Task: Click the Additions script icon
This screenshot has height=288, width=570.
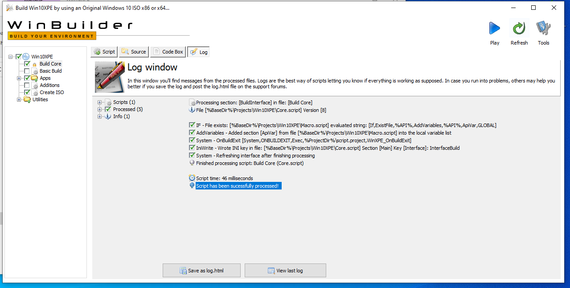Action: (x=35, y=86)
